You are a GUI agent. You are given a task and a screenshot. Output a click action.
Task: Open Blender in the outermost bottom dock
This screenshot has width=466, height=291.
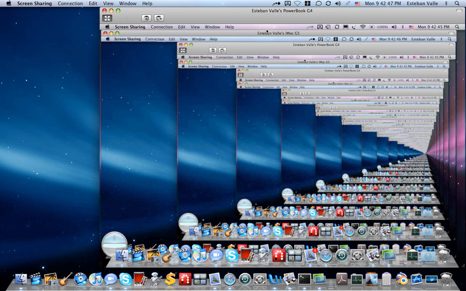point(401,279)
